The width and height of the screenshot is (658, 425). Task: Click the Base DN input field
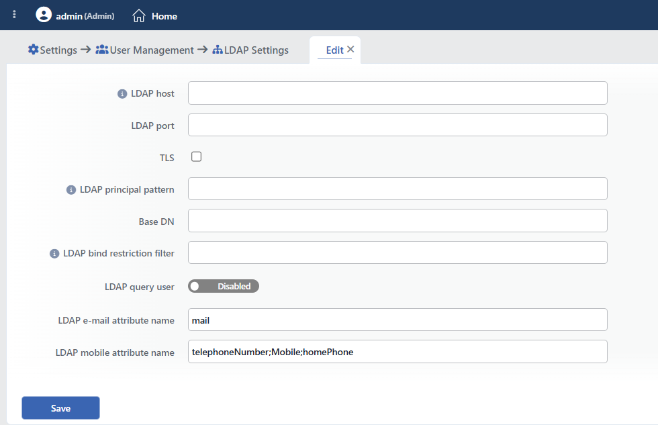pos(397,221)
